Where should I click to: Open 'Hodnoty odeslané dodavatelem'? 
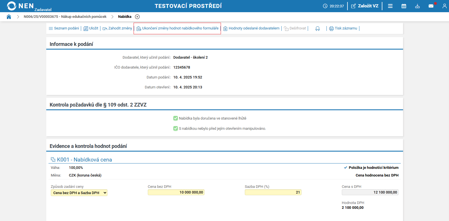251,28
